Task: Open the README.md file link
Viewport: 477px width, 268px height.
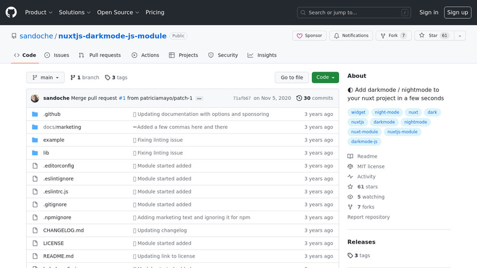Action: tap(58, 256)
